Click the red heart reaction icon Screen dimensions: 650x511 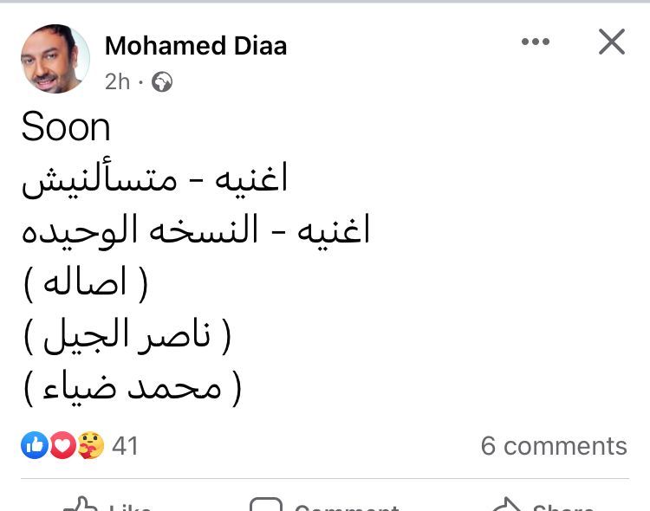[62, 445]
